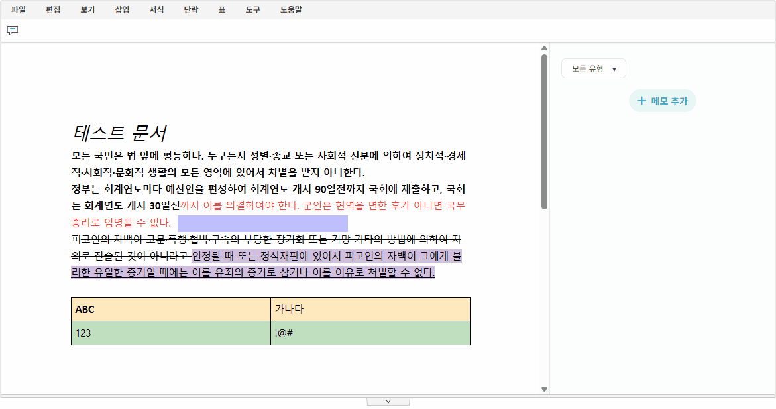Select the 도구 menu
This screenshot has width=776, height=409.
click(252, 10)
